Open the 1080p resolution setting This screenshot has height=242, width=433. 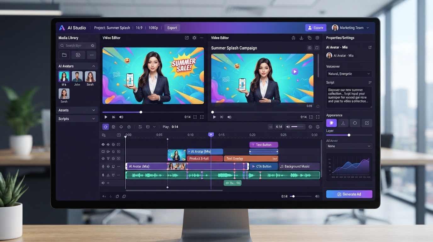153,28
